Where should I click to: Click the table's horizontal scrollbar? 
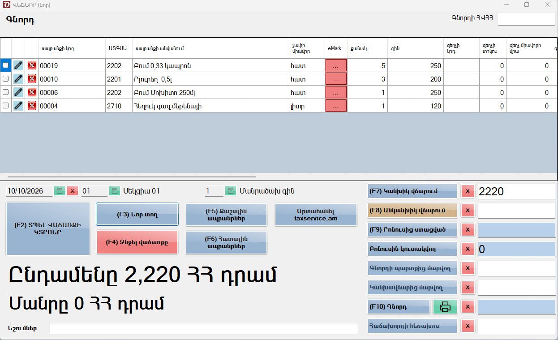click(132, 177)
